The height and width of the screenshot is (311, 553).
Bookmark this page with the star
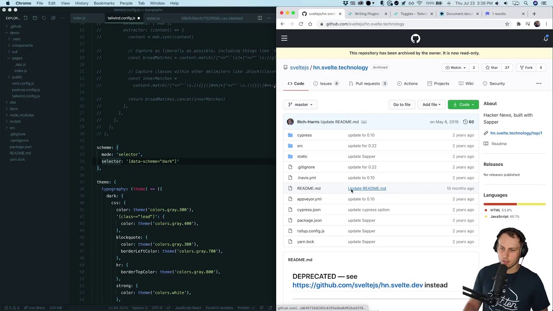507,24
